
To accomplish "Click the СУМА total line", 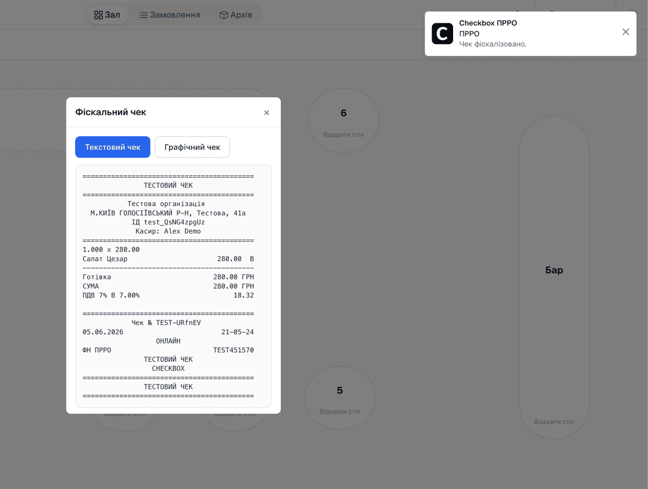I will 168,286.
